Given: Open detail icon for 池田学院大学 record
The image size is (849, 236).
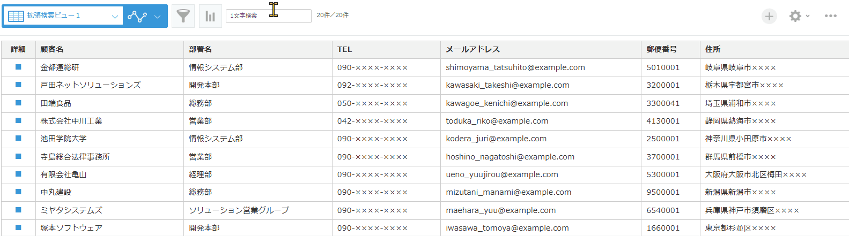Looking at the screenshot, I should 18,138.
